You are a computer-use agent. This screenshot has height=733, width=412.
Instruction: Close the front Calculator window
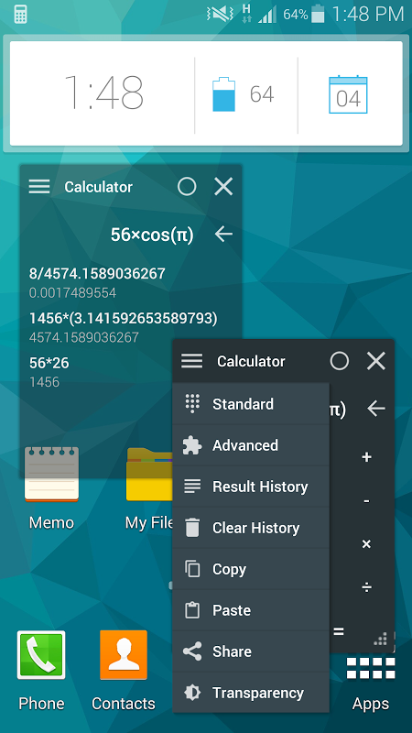click(x=376, y=361)
